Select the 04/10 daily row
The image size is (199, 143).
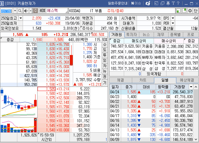click(151, 135)
